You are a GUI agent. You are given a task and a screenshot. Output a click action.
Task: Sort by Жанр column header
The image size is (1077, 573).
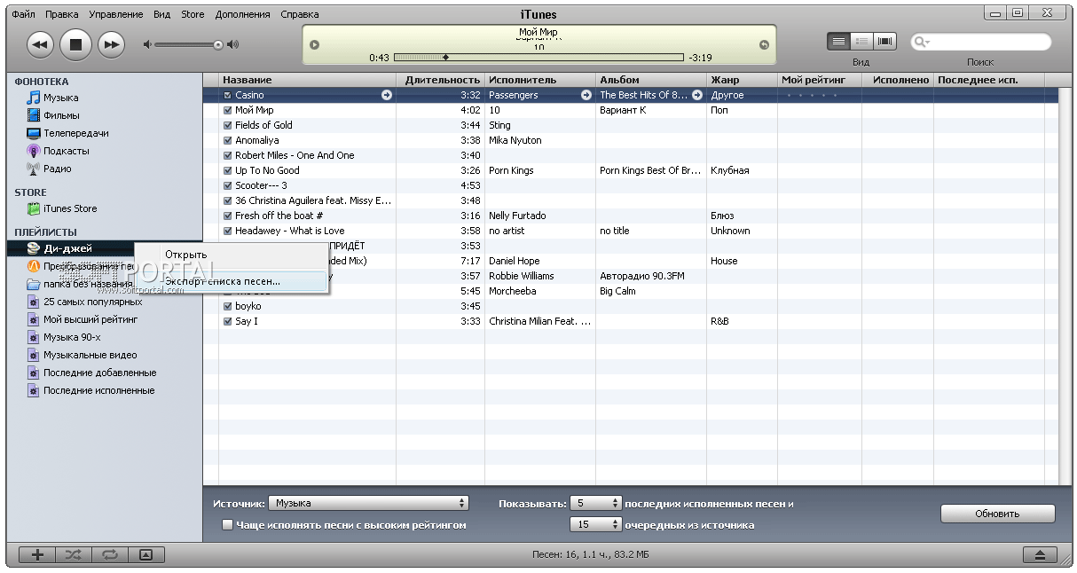tap(742, 80)
